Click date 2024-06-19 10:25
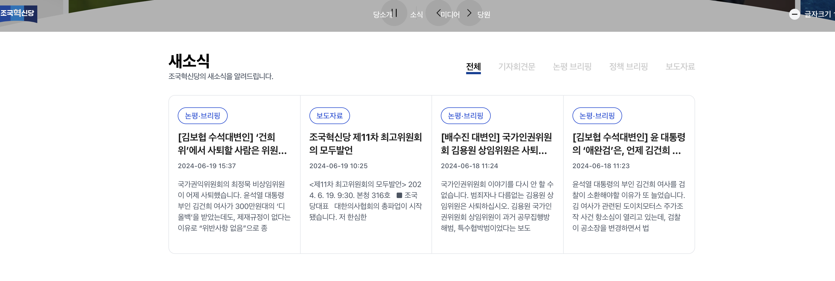 (338, 166)
